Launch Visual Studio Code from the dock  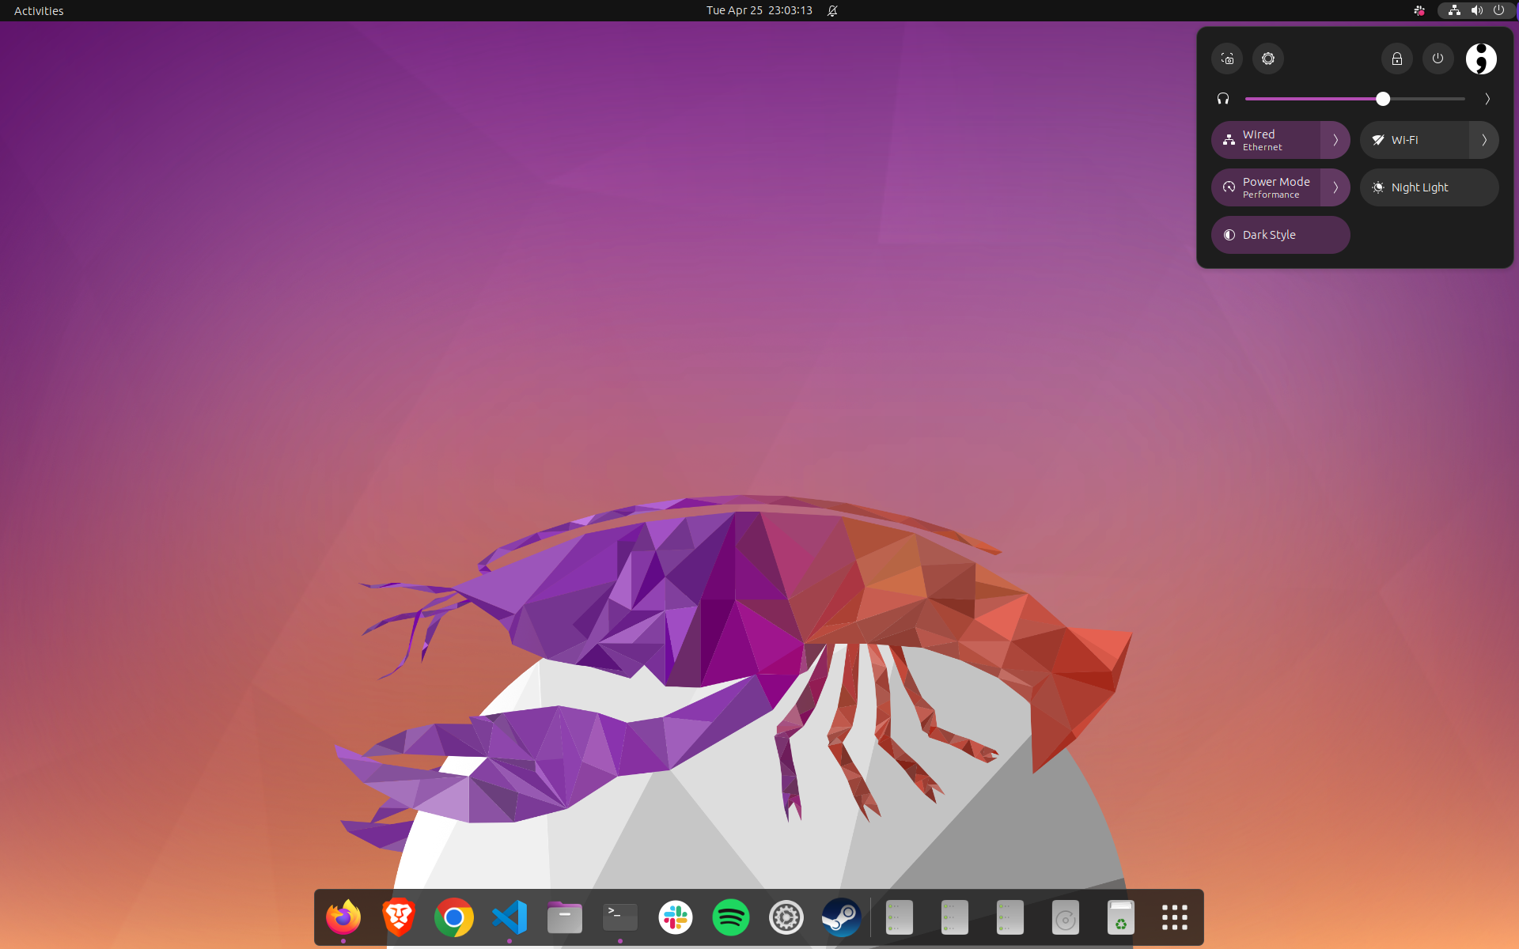coord(509,917)
